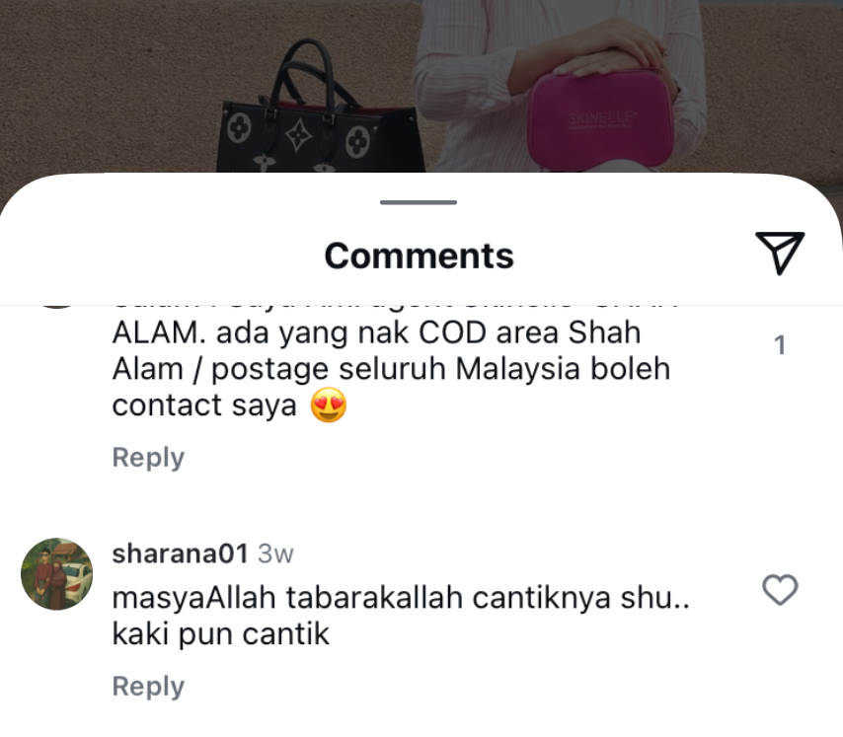Click the Comments header title
The image size is (843, 737).
(420, 256)
